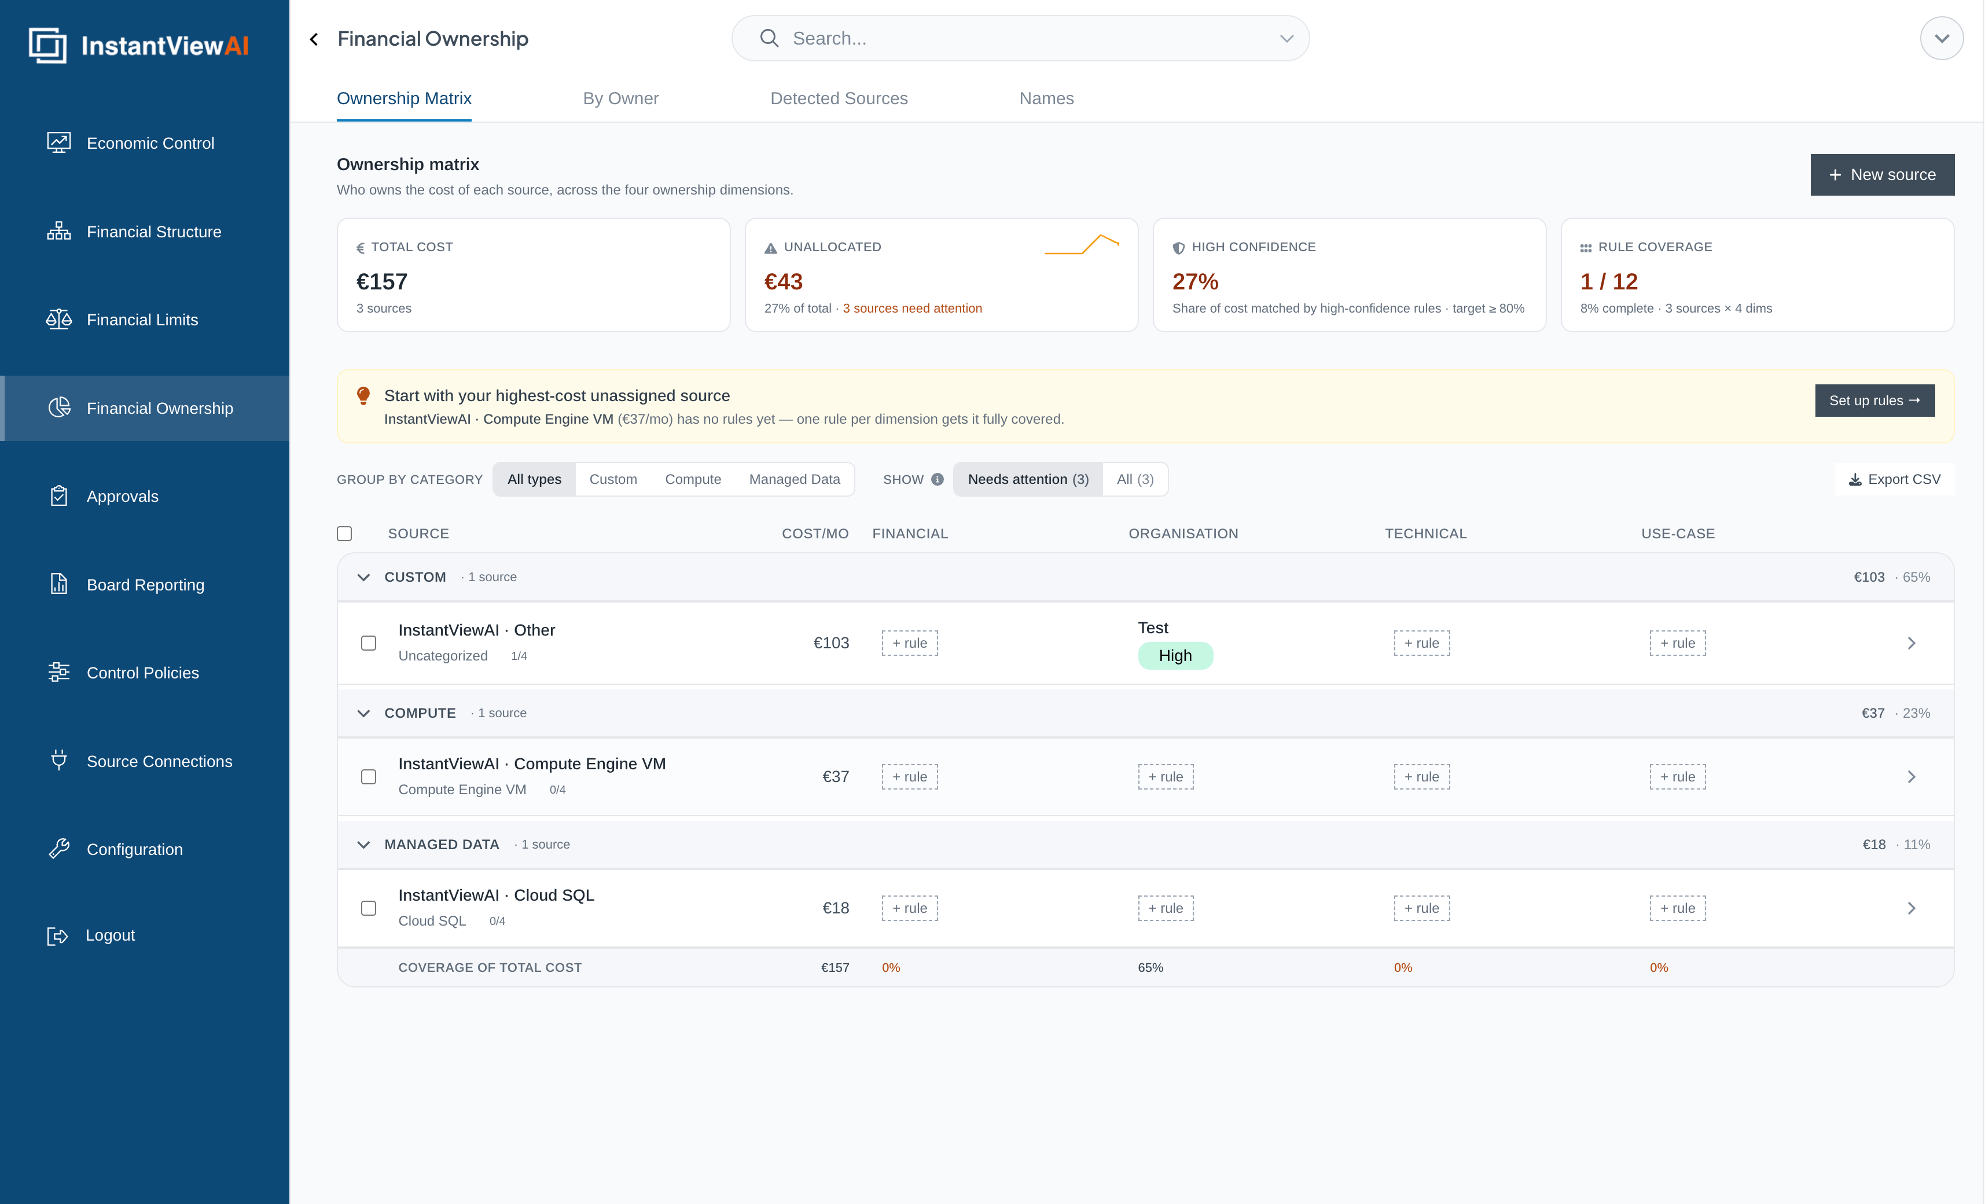Click the Financial Limits scales icon
Viewport: 1985px width, 1204px height.
[x=59, y=319]
